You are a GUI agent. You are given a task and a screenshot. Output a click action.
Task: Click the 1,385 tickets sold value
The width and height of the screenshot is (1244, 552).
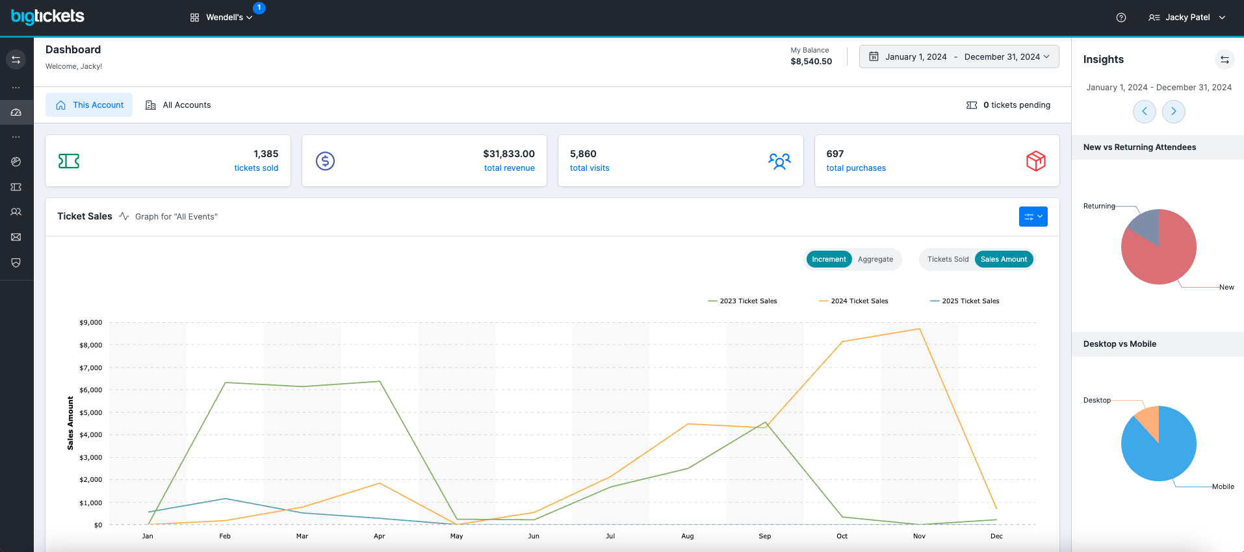pos(266,154)
